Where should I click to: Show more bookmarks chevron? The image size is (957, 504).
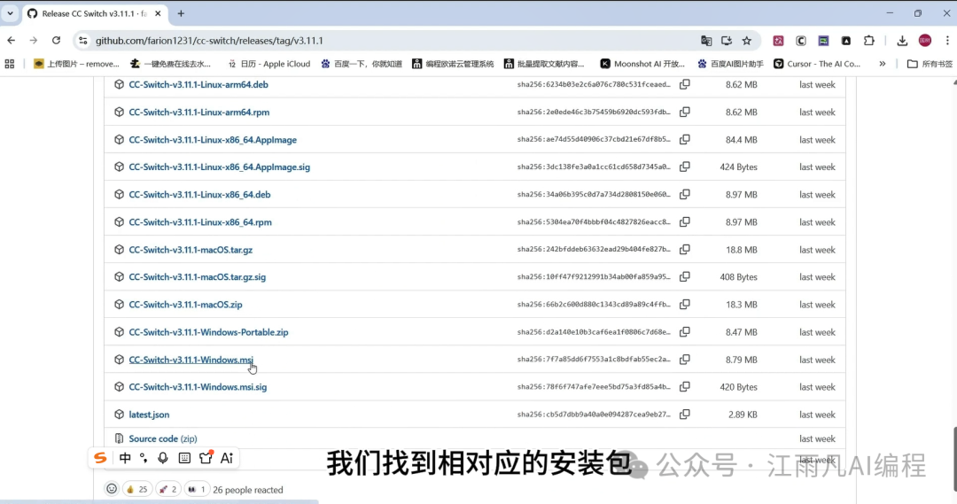click(x=882, y=64)
